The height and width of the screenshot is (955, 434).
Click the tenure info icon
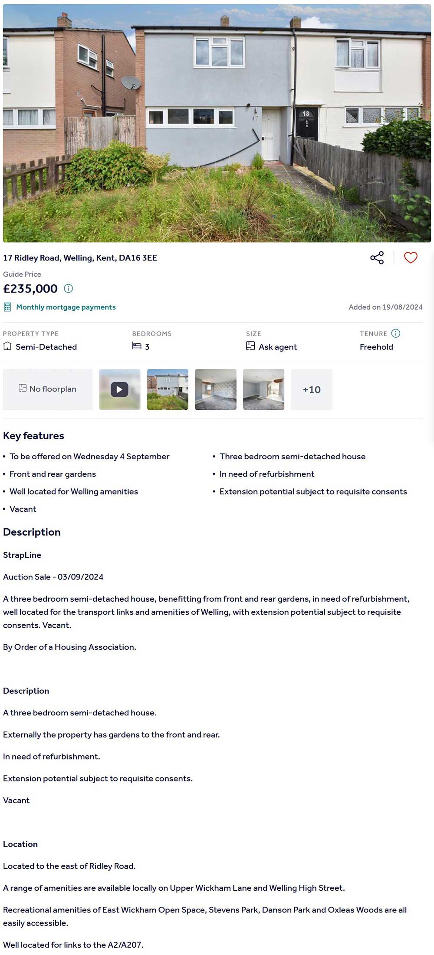point(396,333)
